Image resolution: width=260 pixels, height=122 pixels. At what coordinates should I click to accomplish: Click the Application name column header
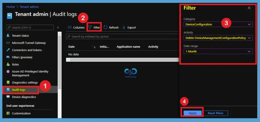tap(128, 47)
